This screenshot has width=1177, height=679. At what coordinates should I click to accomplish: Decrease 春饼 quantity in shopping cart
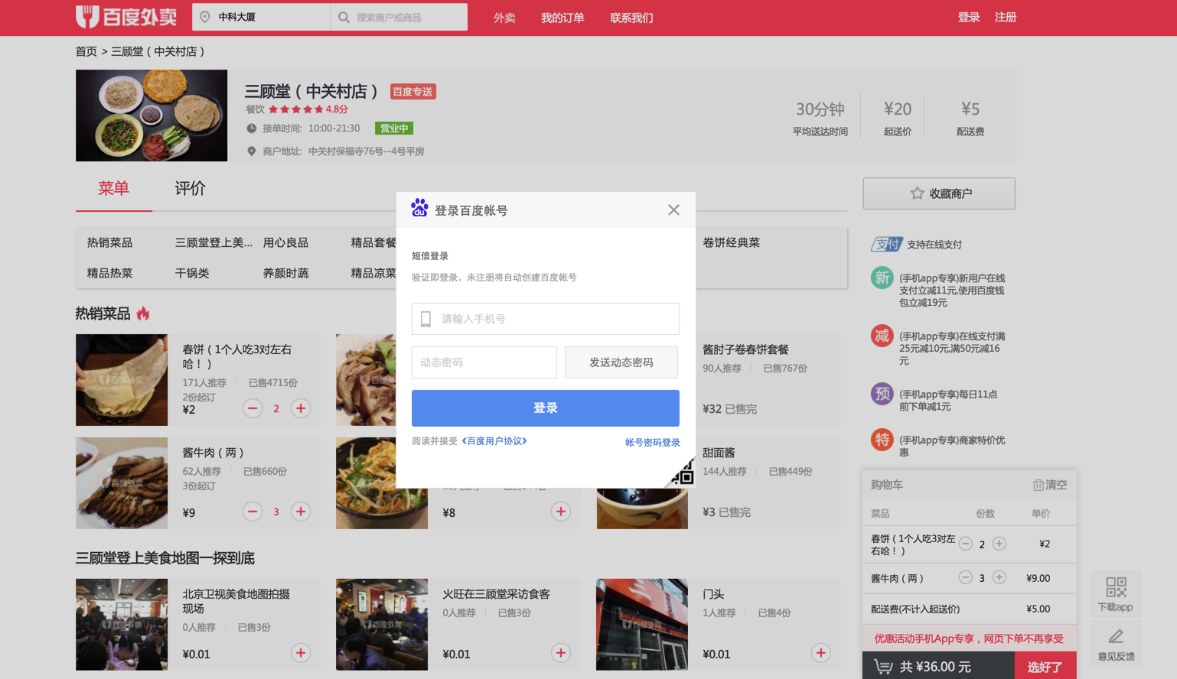click(x=966, y=544)
